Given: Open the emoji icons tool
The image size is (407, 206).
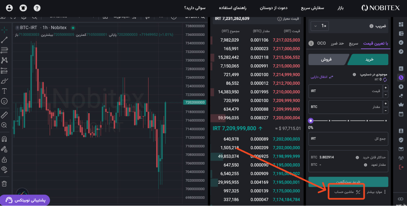Looking at the screenshot, I should [x=4, y=101].
